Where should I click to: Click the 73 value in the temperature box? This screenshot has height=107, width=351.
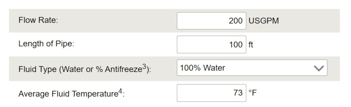(x=238, y=93)
